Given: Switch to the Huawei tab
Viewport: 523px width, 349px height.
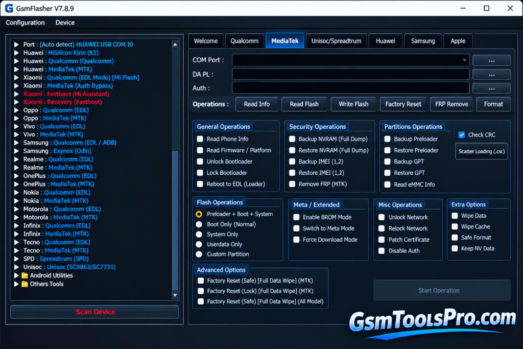Looking at the screenshot, I should (x=385, y=41).
